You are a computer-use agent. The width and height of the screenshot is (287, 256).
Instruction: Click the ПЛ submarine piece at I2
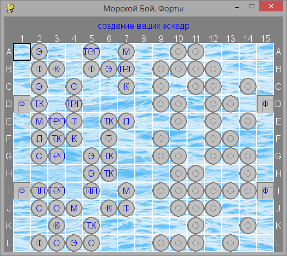[39, 191]
